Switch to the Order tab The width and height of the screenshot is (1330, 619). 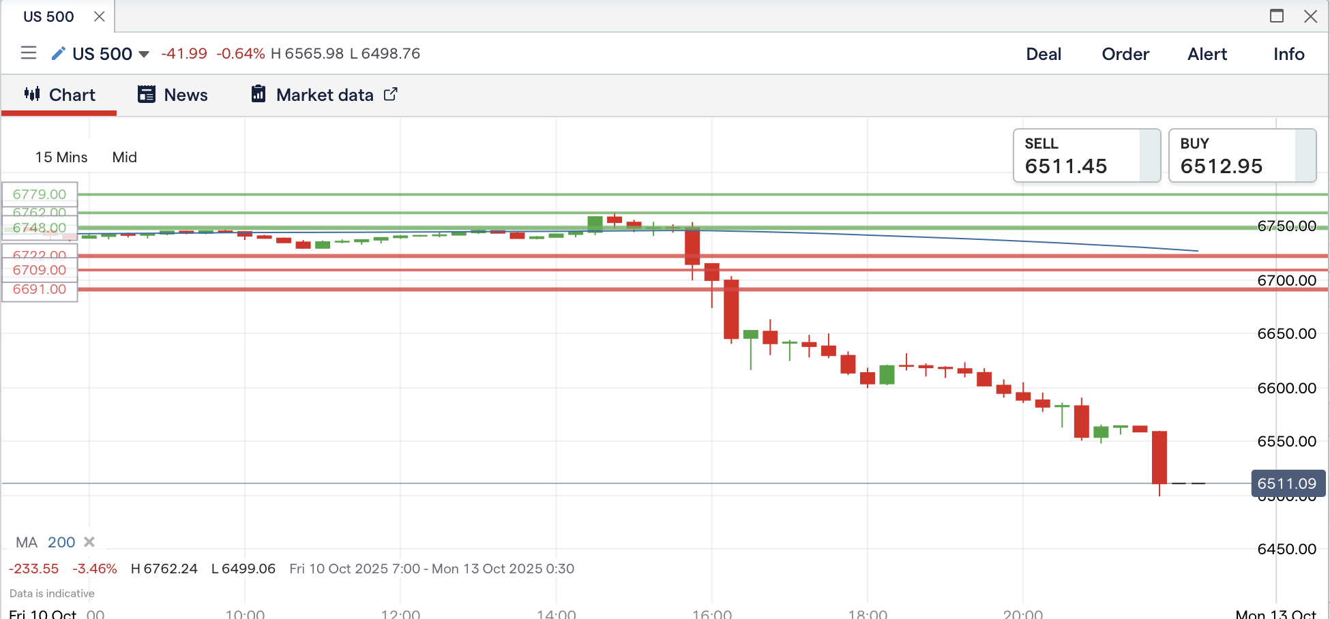[1125, 54]
